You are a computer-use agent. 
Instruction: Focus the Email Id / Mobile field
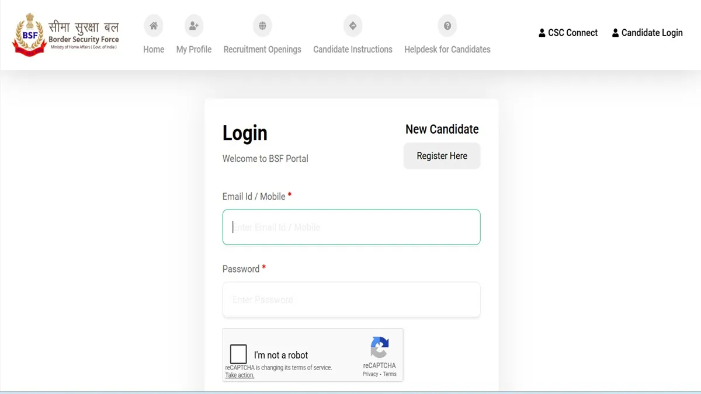[x=351, y=227]
